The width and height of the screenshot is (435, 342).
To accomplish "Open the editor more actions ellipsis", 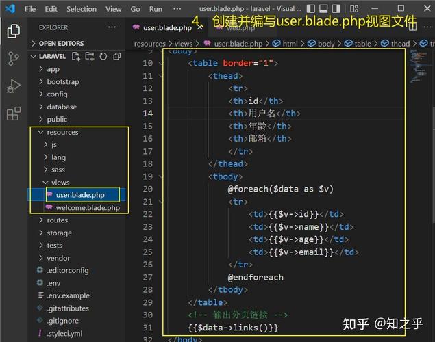I will coord(427,27).
